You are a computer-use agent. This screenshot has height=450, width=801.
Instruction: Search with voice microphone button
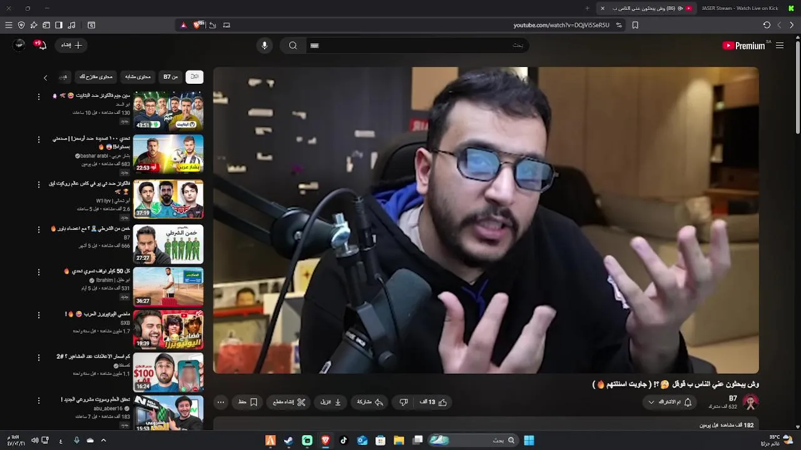(265, 45)
